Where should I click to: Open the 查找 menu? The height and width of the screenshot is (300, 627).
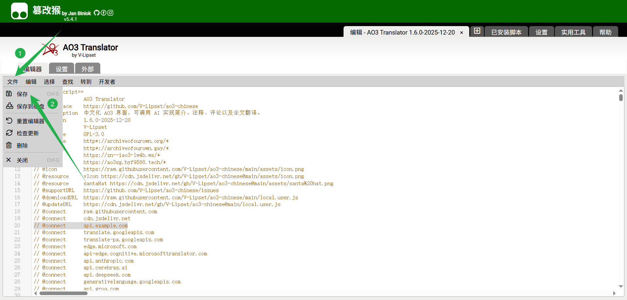click(68, 82)
